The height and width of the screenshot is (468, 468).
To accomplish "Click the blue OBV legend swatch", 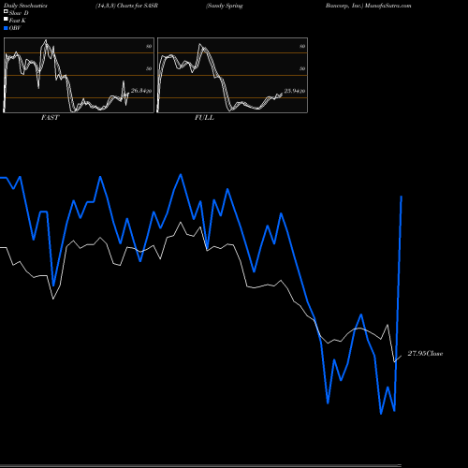I will tap(6, 28).
